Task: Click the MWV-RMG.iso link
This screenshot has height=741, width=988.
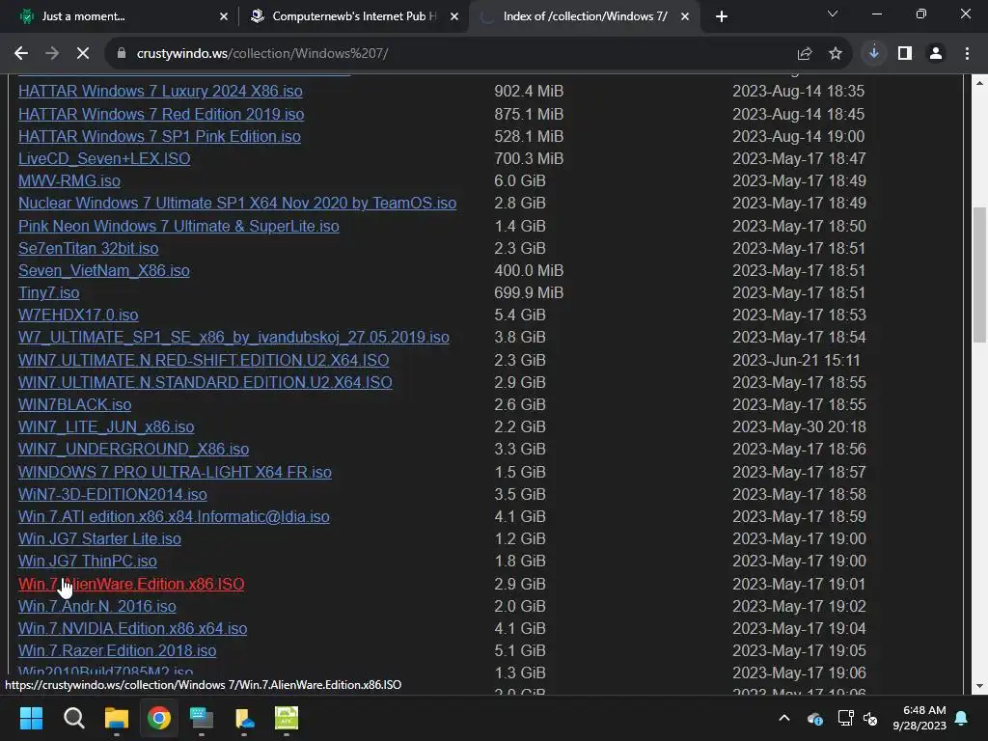Action: pos(69,180)
